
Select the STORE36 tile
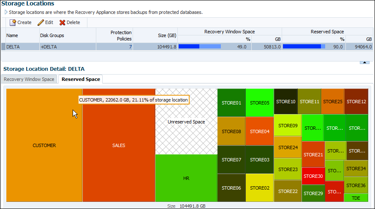[x=356, y=185]
